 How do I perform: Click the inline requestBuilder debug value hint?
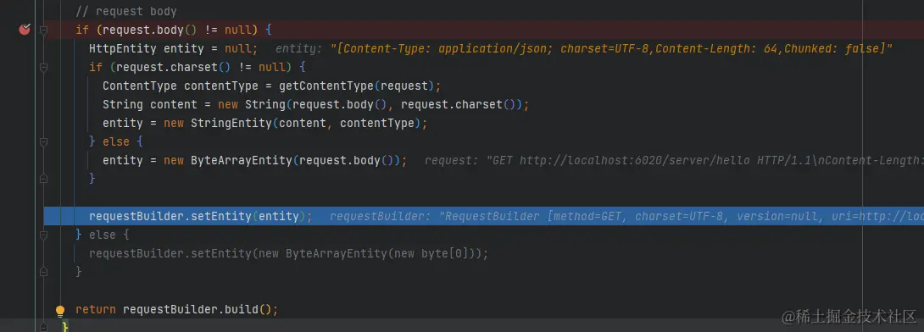pyautogui.click(x=626, y=216)
